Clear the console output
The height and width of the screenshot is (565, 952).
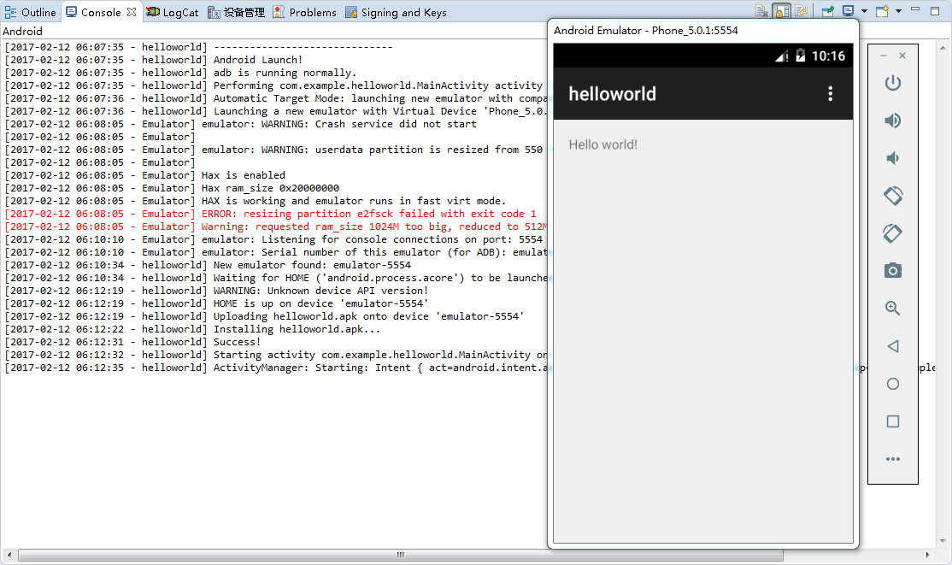[762, 11]
